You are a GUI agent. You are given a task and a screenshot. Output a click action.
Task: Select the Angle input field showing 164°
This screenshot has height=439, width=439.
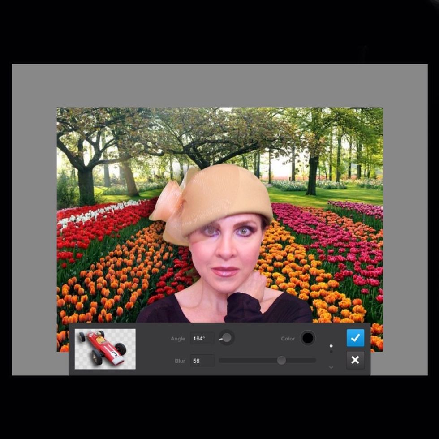(202, 339)
